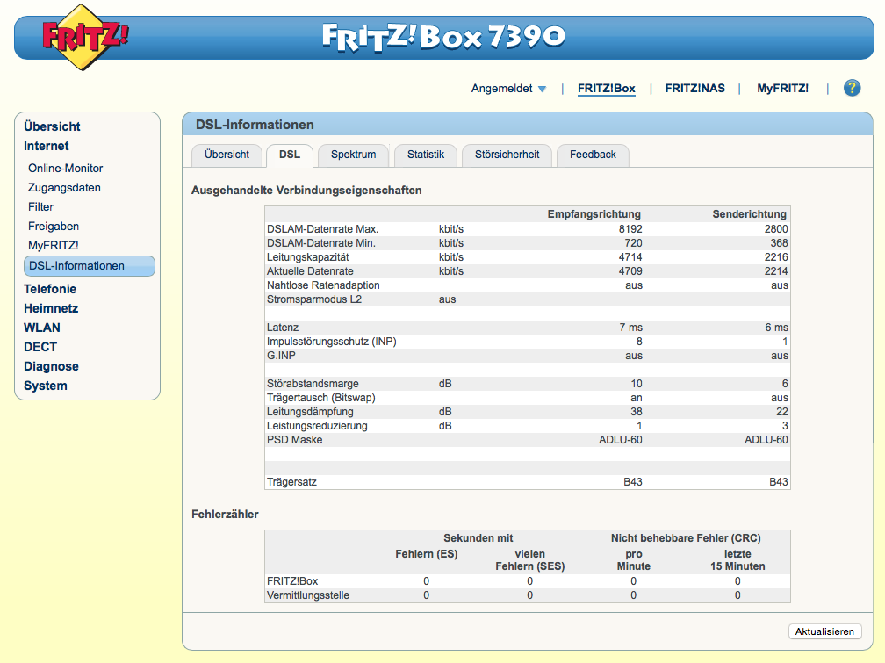Screen dimensions: 885x663
Task: Click the Ausgehandelte Verbindungseigenschaften heading
Action: coord(306,191)
